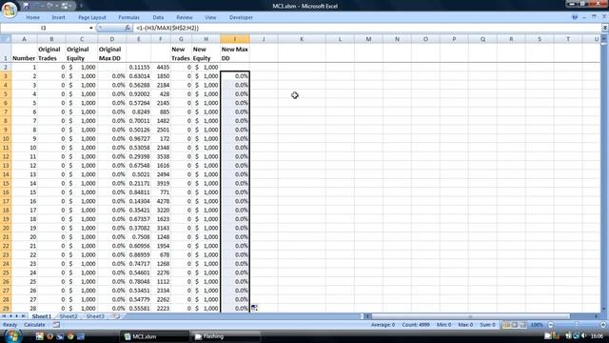Open the Home ribbon tab

click(32, 17)
